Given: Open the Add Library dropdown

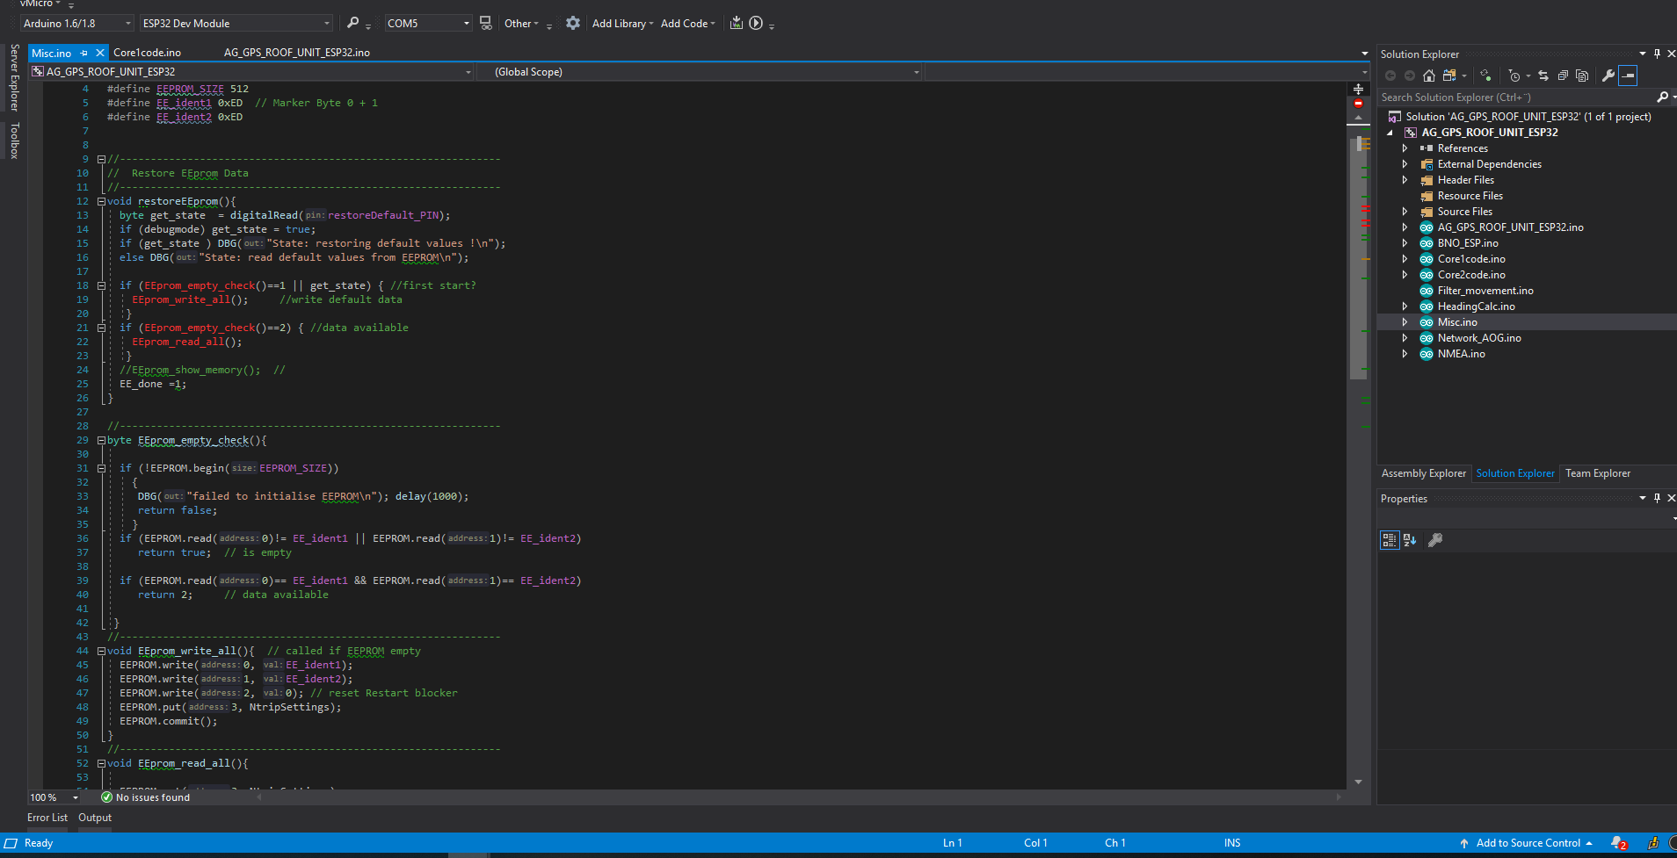Looking at the screenshot, I should click(622, 23).
